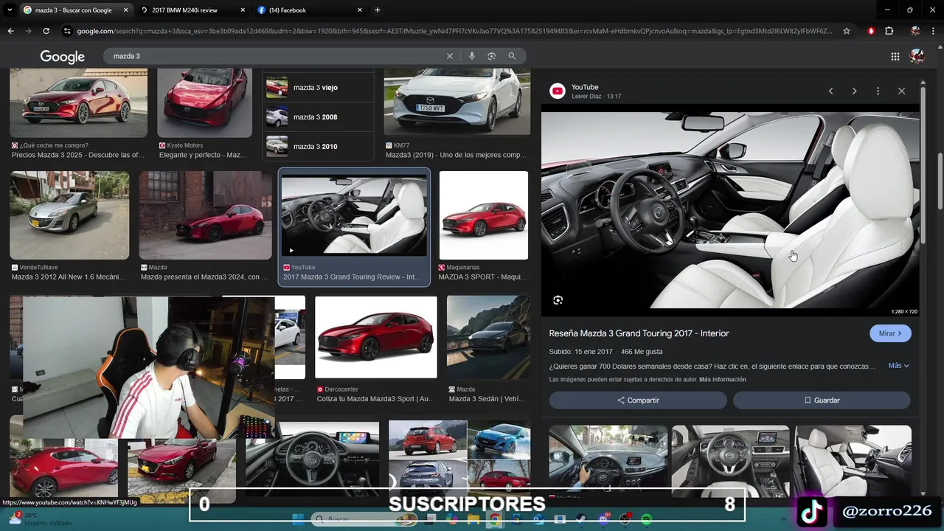Open VendeTuNave Mazda 3 2012 result image

[x=69, y=215]
